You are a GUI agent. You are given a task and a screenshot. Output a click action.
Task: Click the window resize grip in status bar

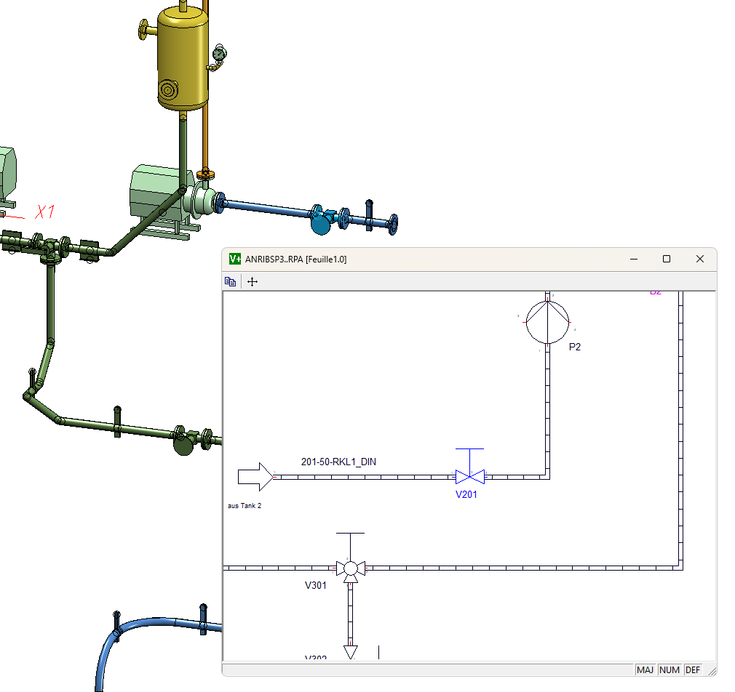pyautogui.click(x=712, y=672)
